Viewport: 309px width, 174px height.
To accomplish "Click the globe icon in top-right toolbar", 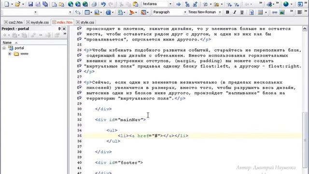I will pyautogui.click(x=286, y=4).
